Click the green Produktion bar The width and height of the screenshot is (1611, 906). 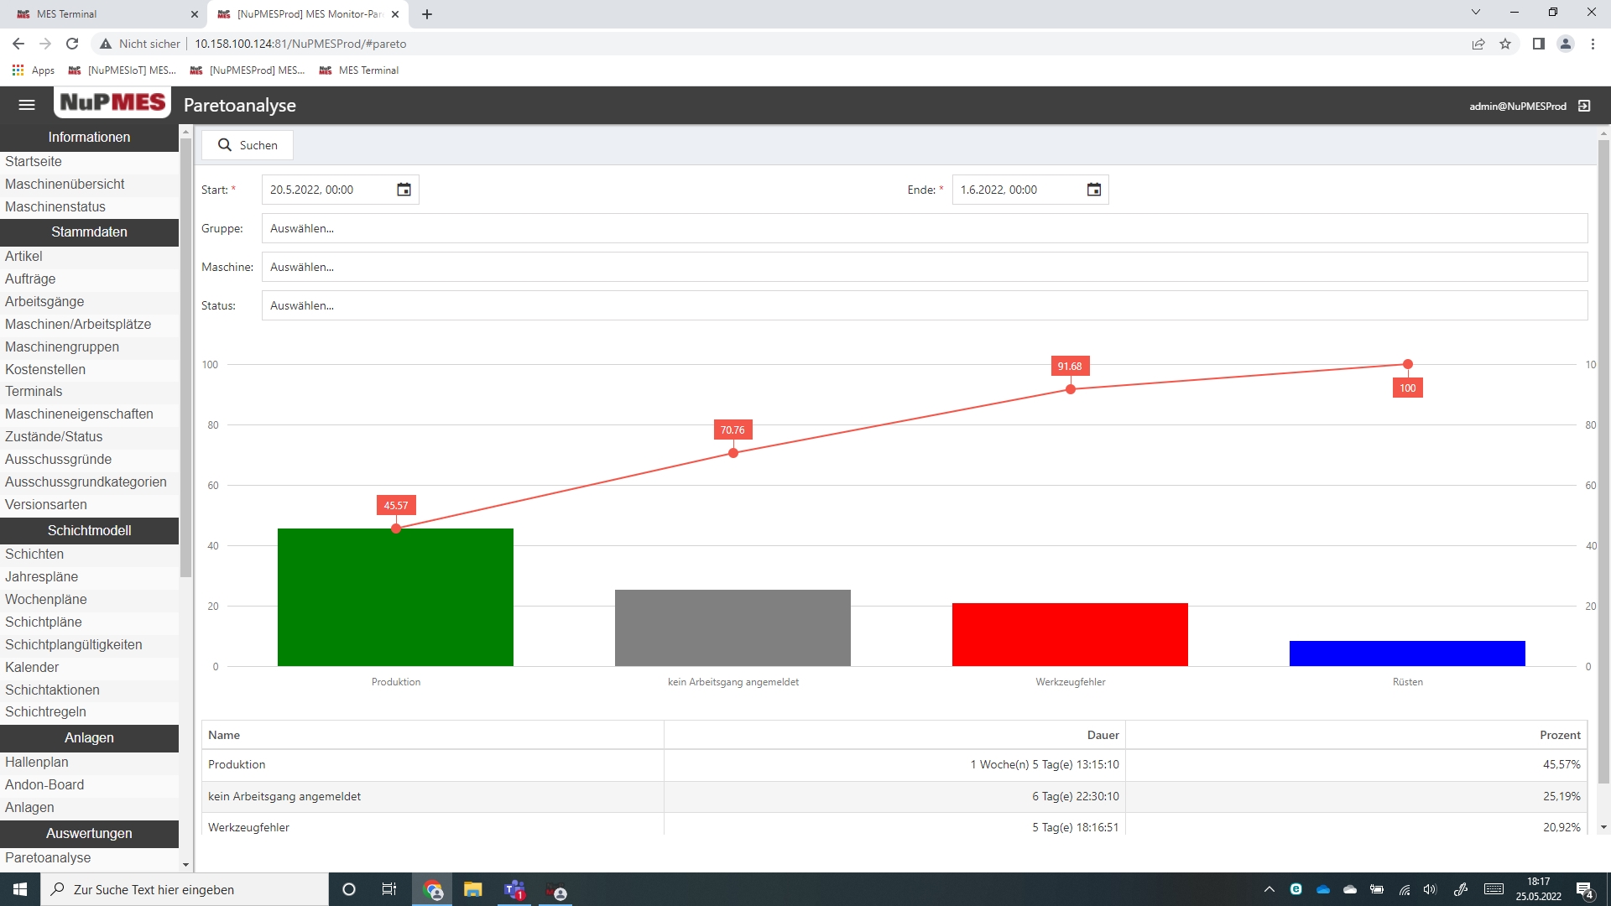[395, 597]
